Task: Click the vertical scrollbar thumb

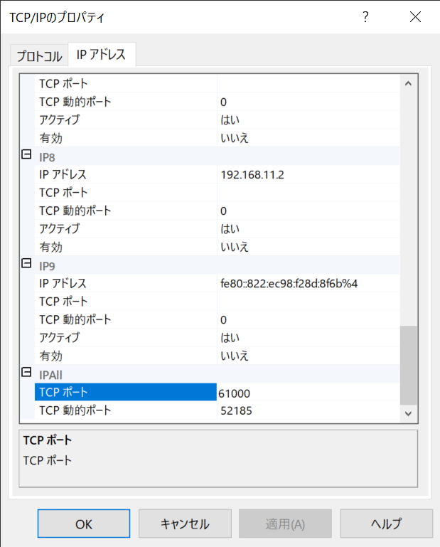Action: [407, 364]
